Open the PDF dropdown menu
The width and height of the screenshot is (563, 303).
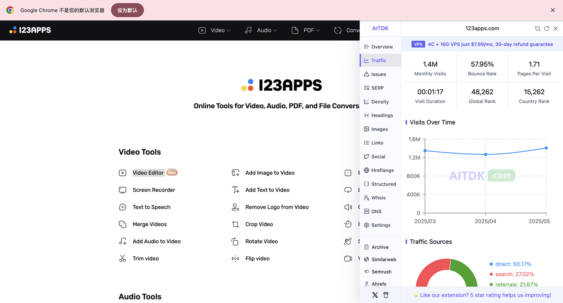[306, 30]
